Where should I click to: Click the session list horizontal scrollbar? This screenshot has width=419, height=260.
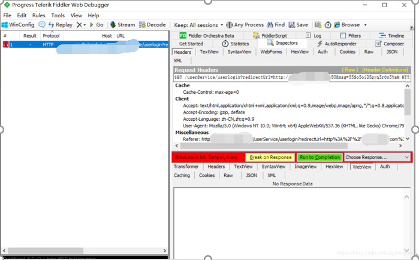pos(85,250)
